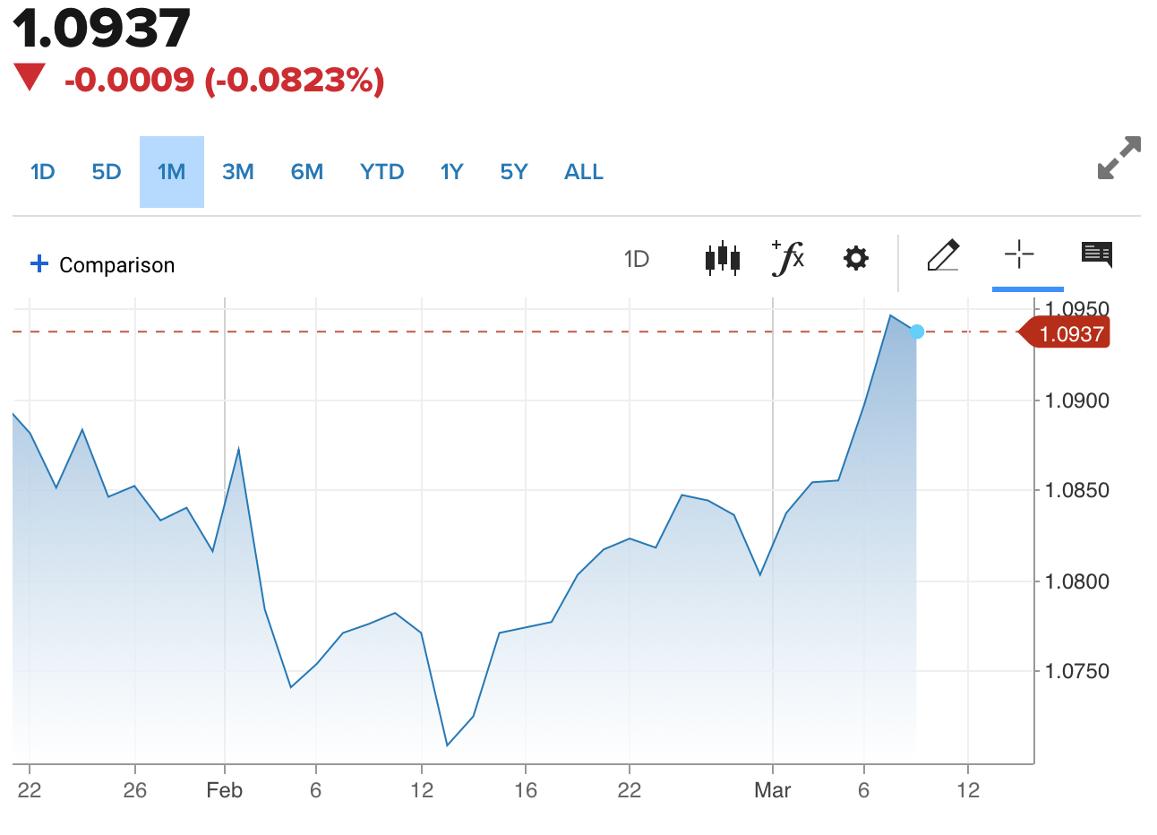
Task: Switch to YTD range
Action: (x=382, y=172)
